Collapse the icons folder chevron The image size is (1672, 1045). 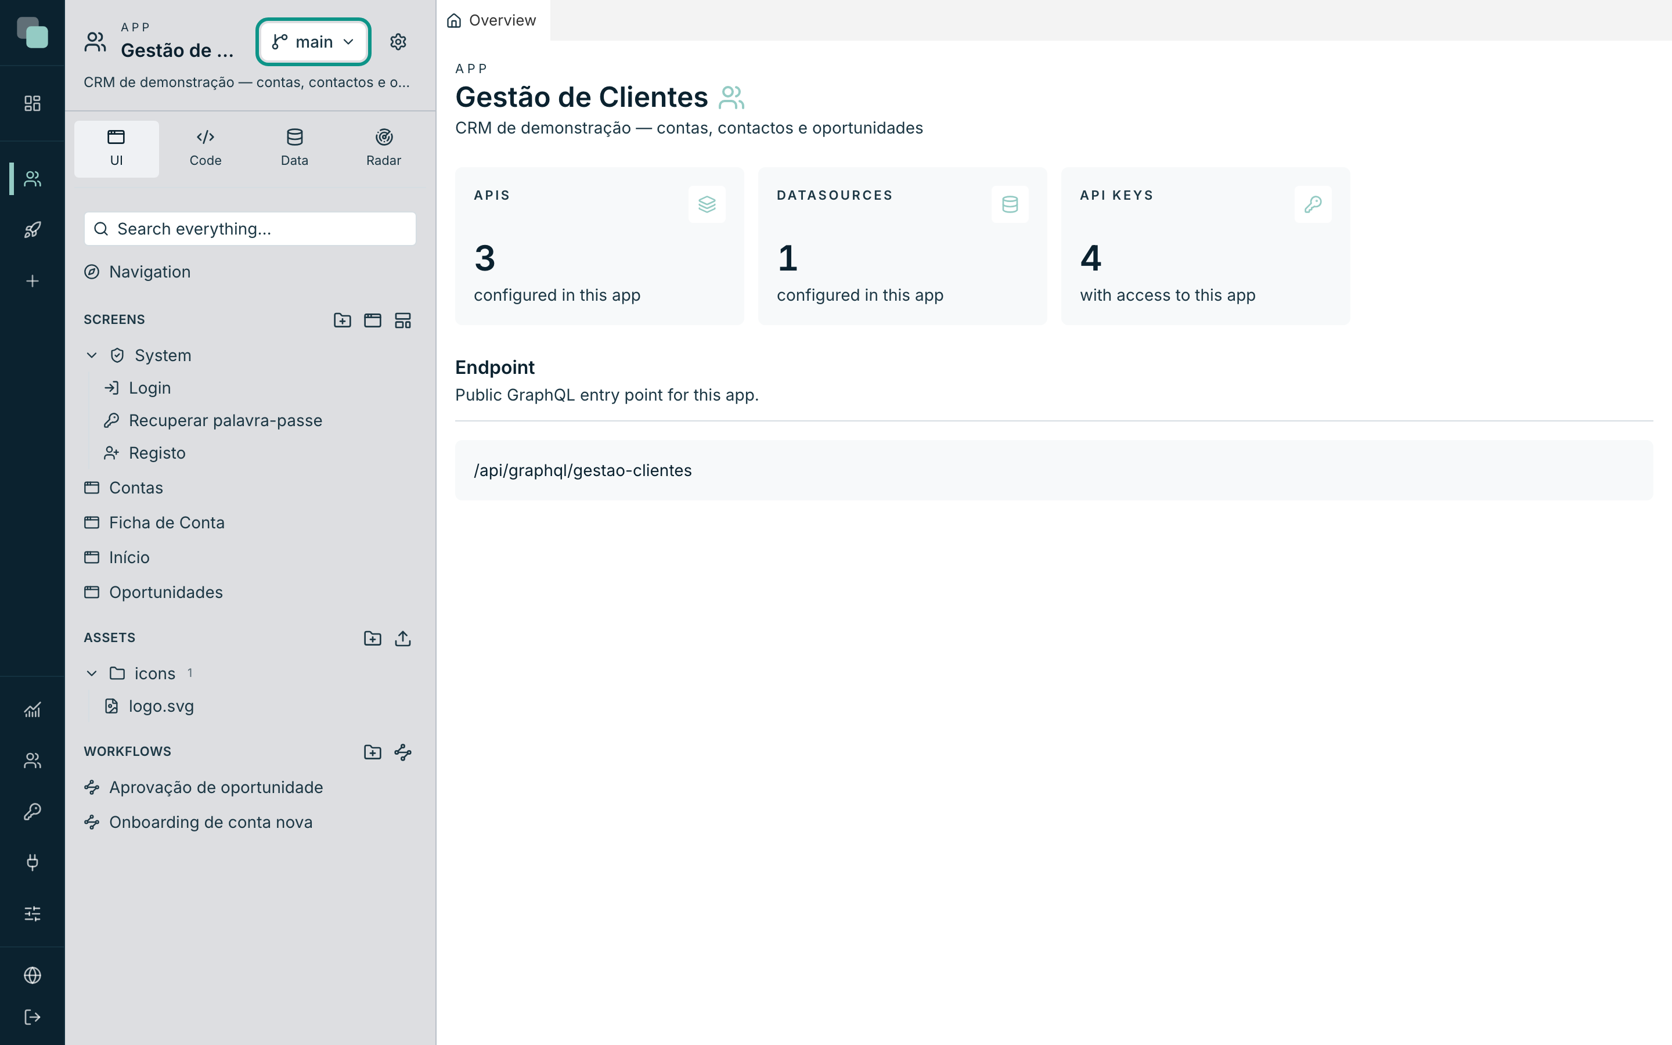92,673
